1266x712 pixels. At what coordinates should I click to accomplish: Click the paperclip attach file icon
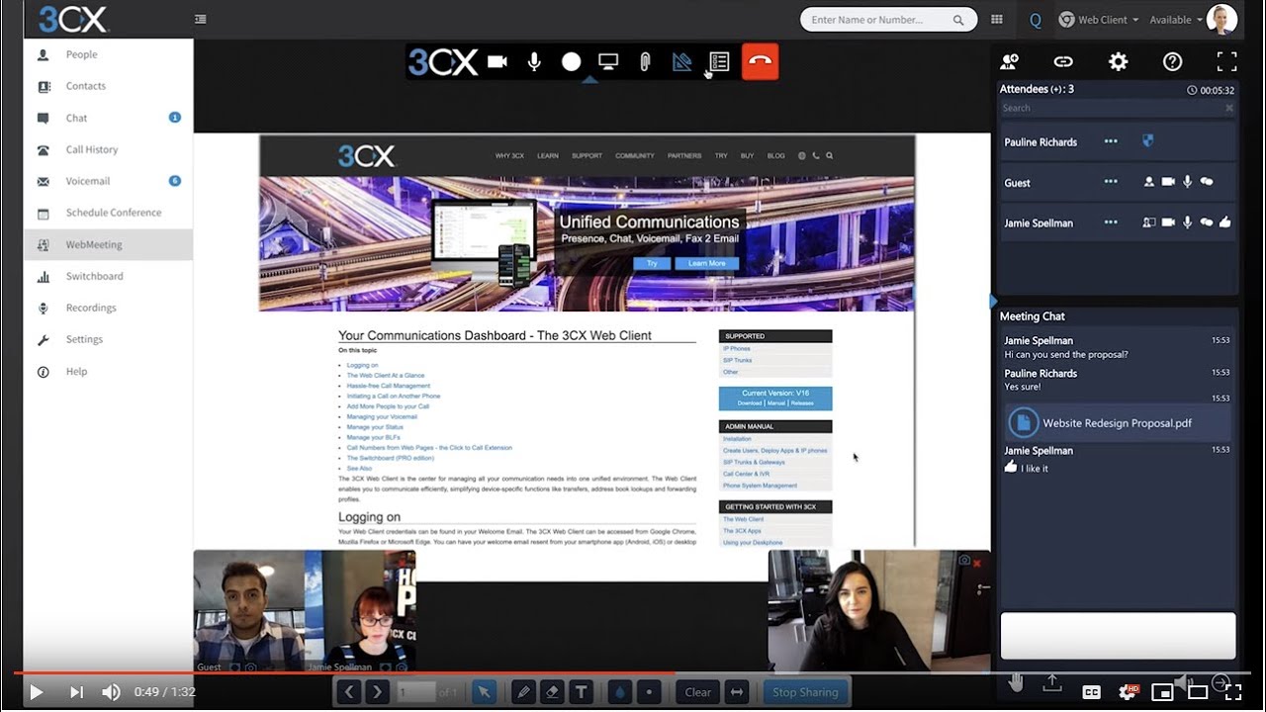pos(644,62)
